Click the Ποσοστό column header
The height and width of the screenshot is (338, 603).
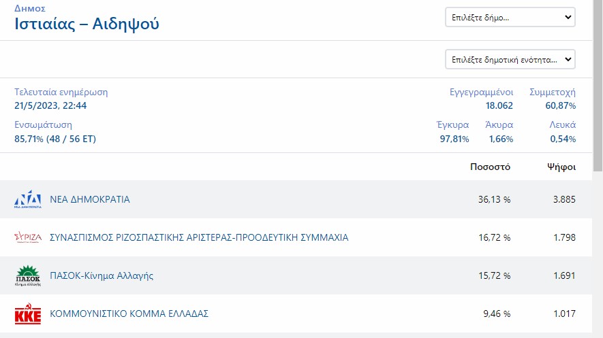click(490, 167)
